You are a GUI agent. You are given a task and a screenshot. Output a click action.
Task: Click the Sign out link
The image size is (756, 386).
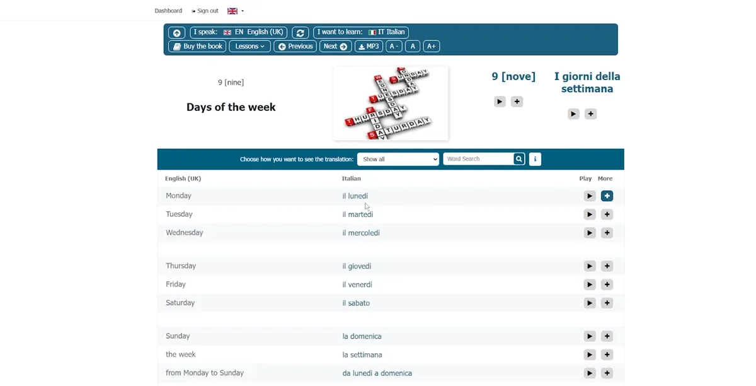click(205, 11)
